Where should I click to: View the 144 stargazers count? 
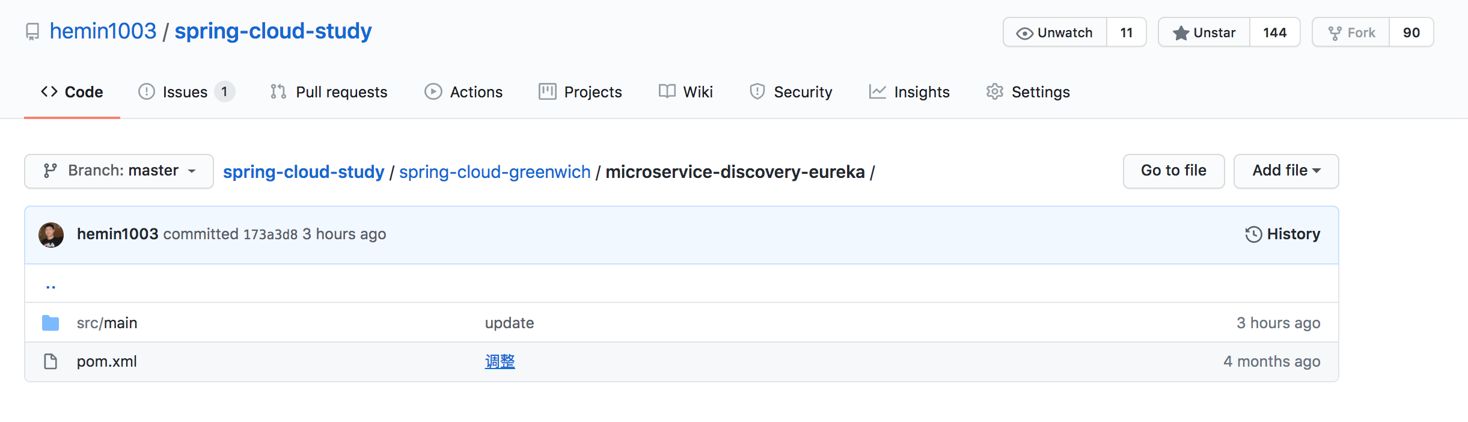tap(1274, 32)
